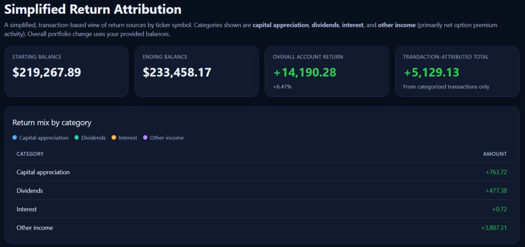The width and height of the screenshot is (525, 247).
Task: Click the purple Other income legend dot
Action: [145, 138]
